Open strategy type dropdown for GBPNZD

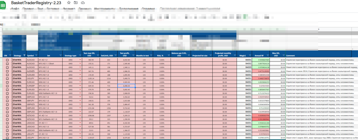pyautogui.click(x=80, y=104)
